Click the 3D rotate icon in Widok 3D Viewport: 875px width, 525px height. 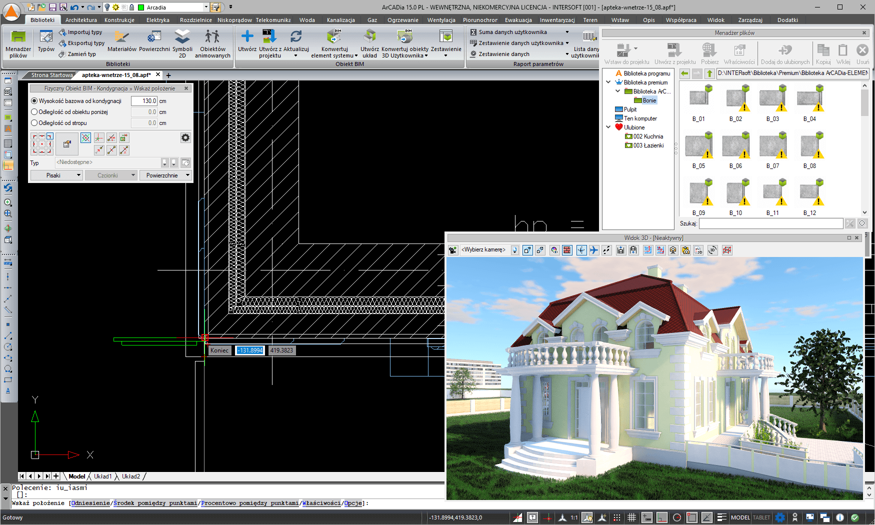(x=712, y=250)
